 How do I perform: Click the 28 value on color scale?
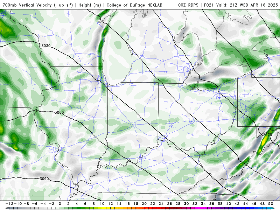[x=178, y=204]
